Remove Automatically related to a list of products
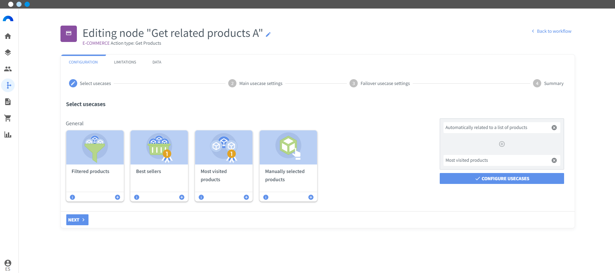Image resolution: width=615 pixels, height=273 pixels. click(x=554, y=128)
